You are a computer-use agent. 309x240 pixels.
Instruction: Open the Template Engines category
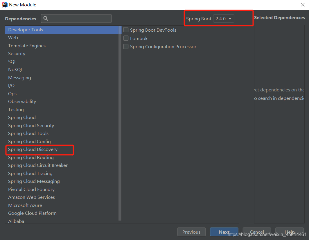point(62,46)
